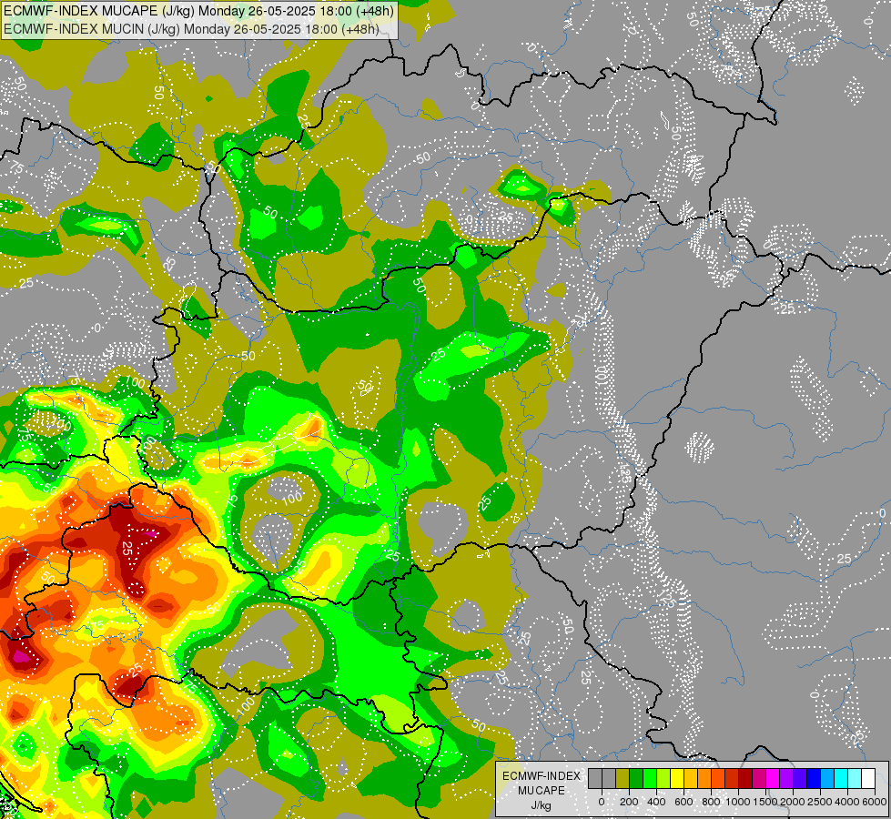Select the bright green legend swatch
The height and width of the screenshot is (819, 891).
650,778
